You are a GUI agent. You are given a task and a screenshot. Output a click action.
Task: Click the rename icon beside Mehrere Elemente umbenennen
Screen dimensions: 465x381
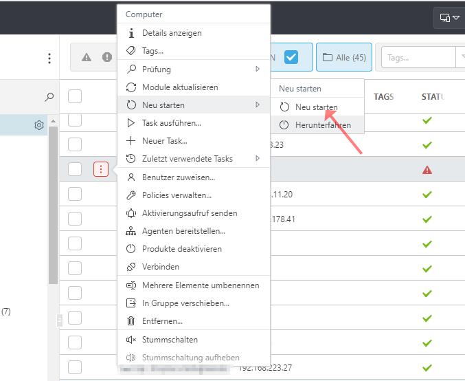(x=131, y=285)
